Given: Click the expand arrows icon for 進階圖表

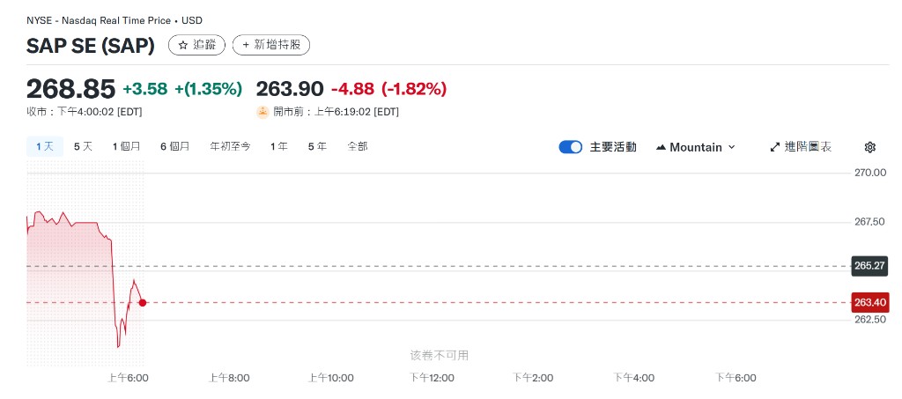Looking at the screenshot, I should coord(775,147).
